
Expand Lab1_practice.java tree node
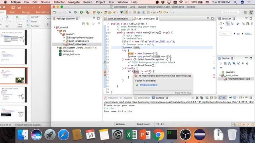(x=64, y=41)
